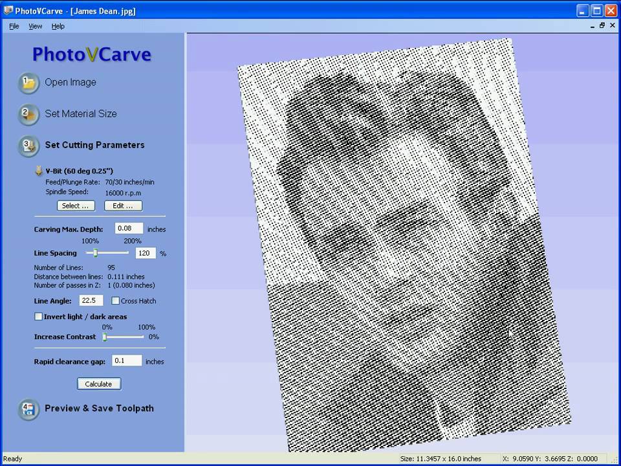Click the Line Spacing percent field
The height and width of the screenshot is (466, 621).
146,253
